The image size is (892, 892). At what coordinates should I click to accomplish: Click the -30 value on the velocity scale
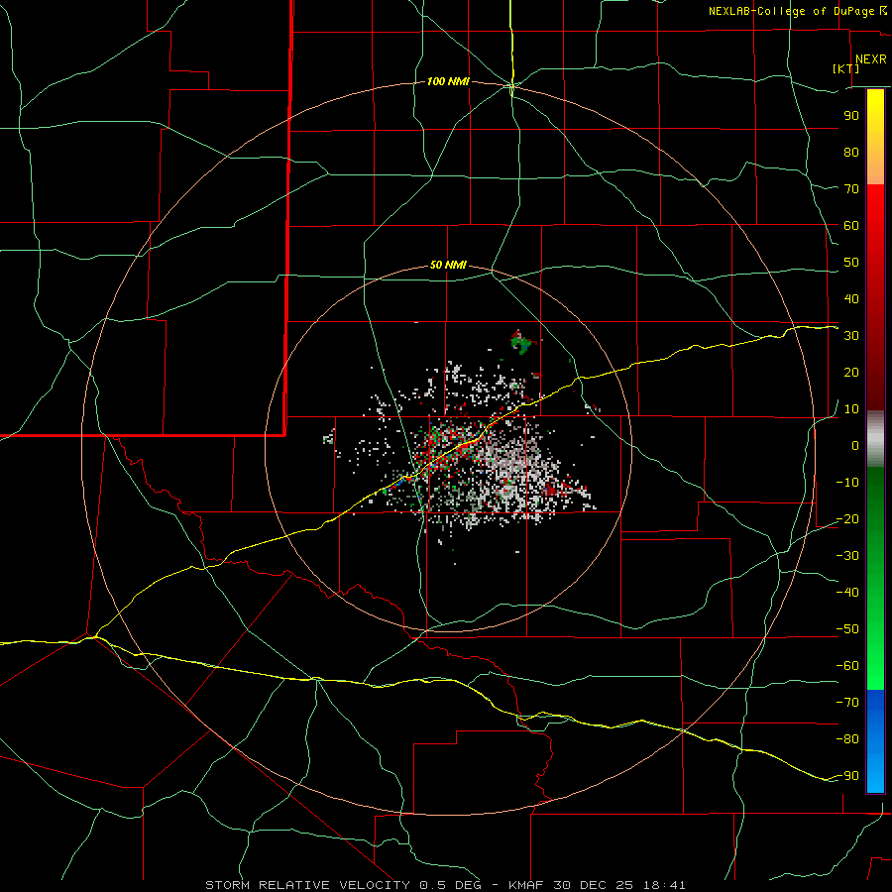coord(847,556)
